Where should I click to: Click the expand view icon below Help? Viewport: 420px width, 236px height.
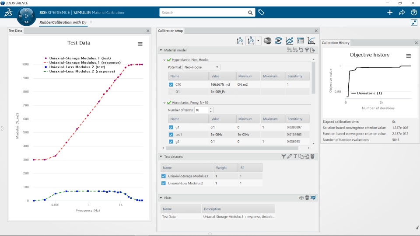(x=414, y=22)
